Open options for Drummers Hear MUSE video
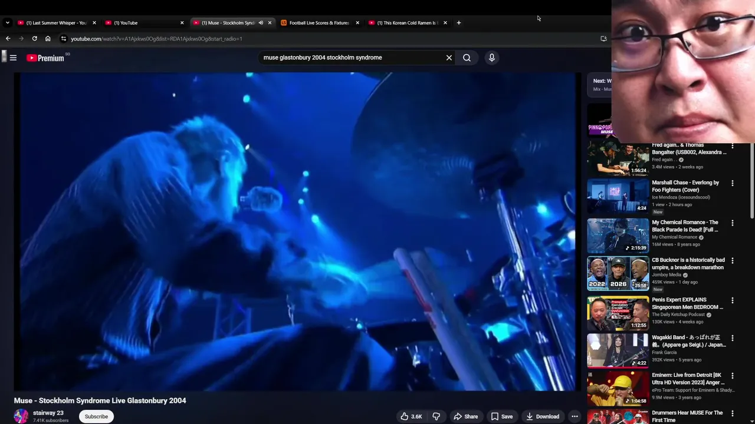 (732, 413)
